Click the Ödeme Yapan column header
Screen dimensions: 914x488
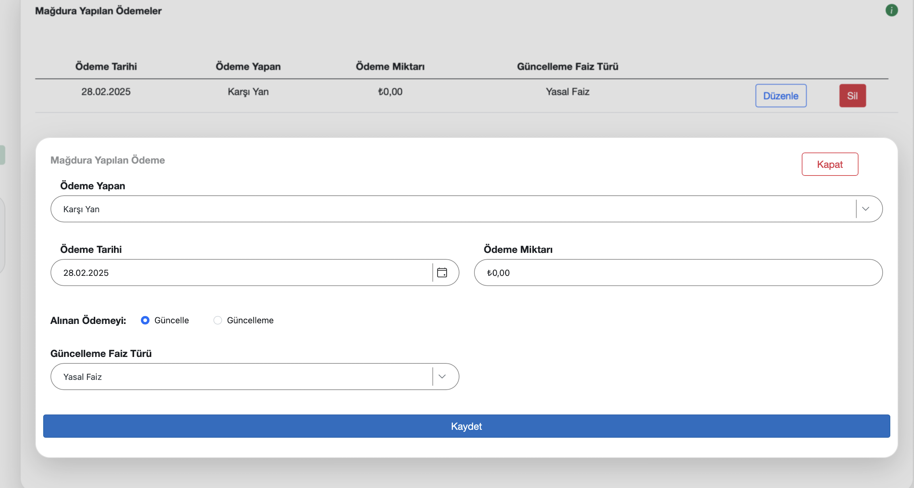coord(248,66)
